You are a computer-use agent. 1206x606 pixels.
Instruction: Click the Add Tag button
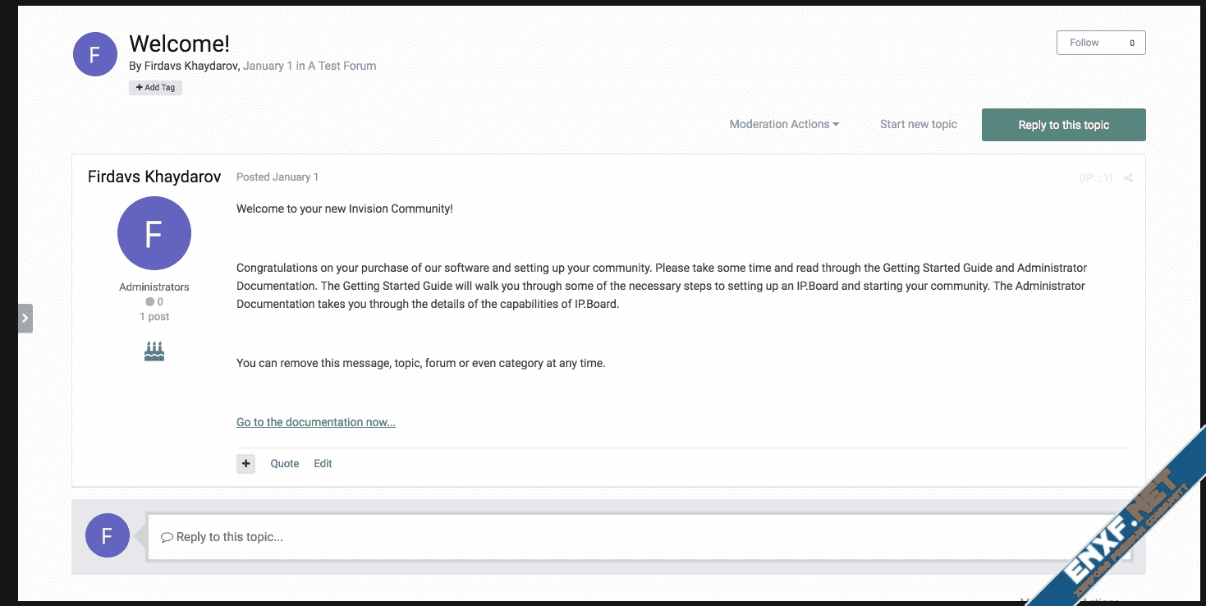coord(155,87)
